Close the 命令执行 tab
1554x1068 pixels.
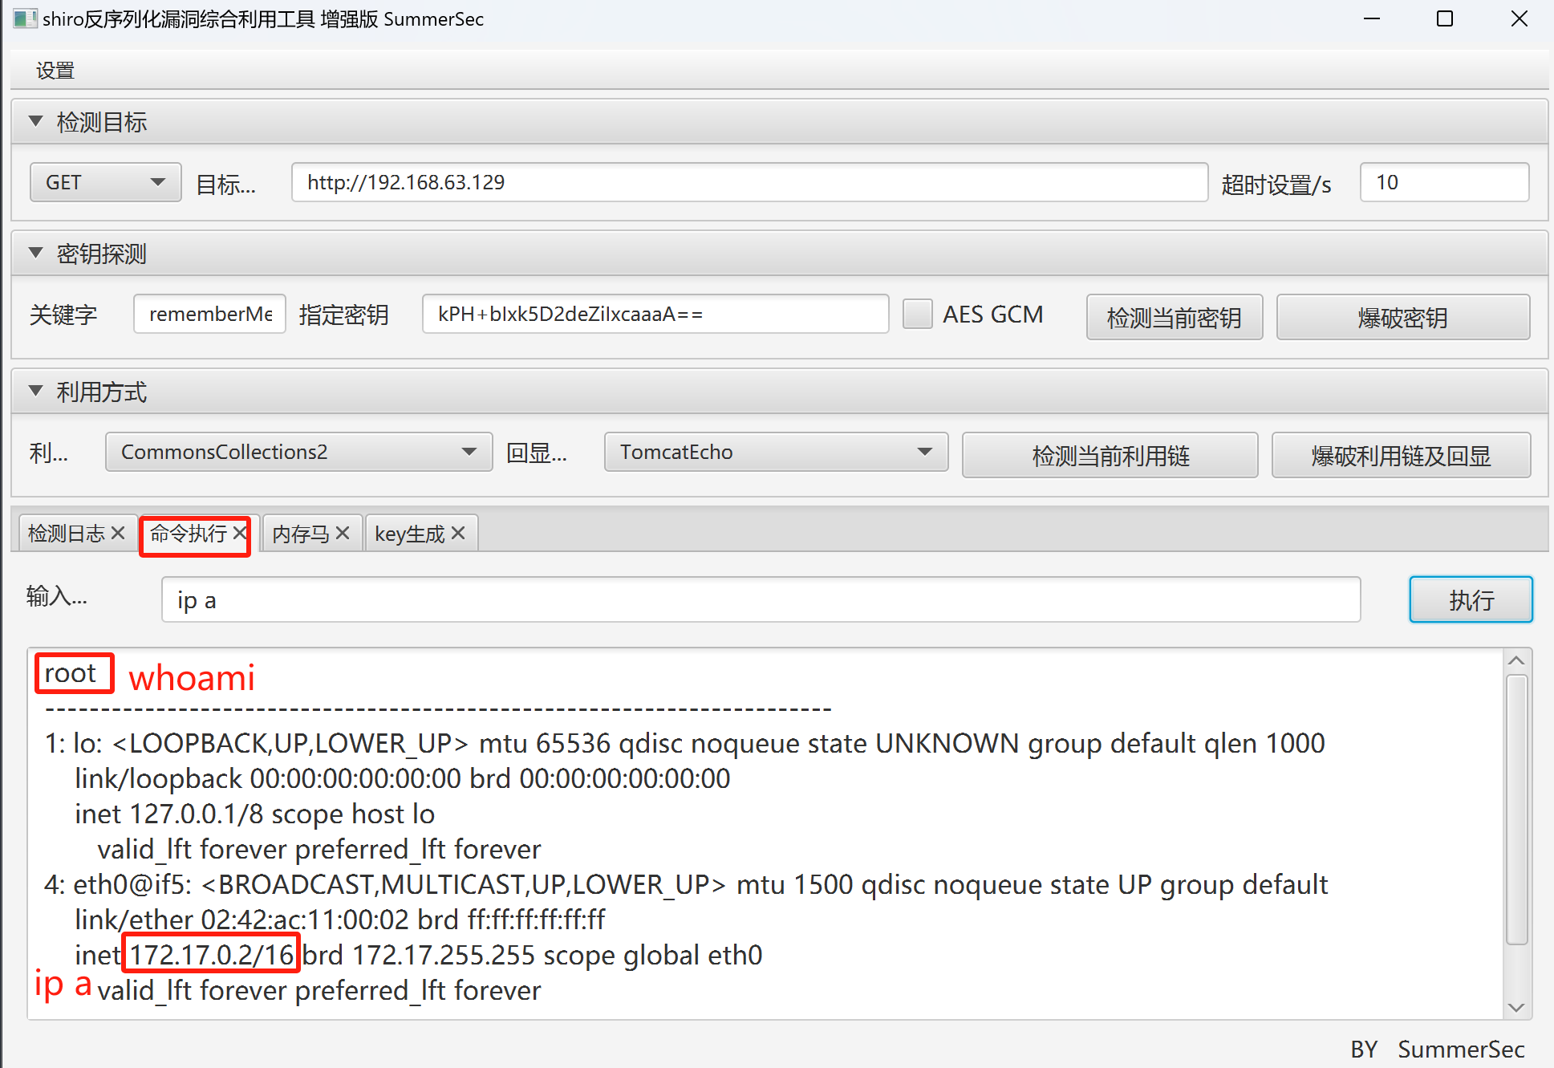tap(239, 533)
